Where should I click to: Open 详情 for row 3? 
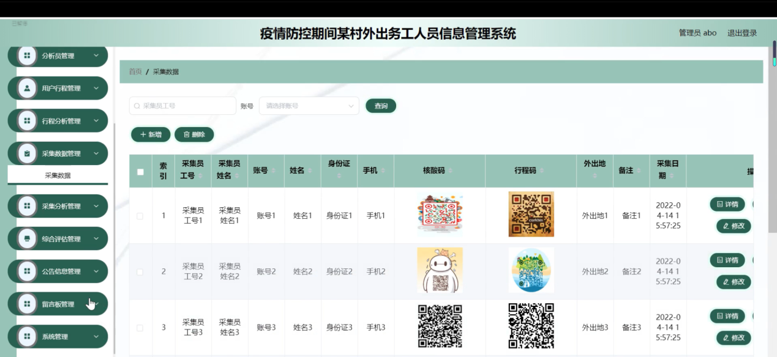pos(727,316)
